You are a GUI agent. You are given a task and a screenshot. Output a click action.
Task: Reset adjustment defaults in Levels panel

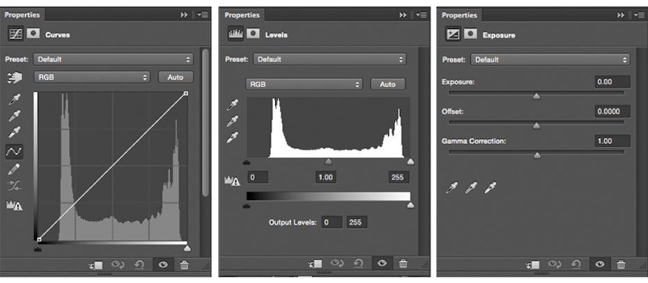[358, 264]
